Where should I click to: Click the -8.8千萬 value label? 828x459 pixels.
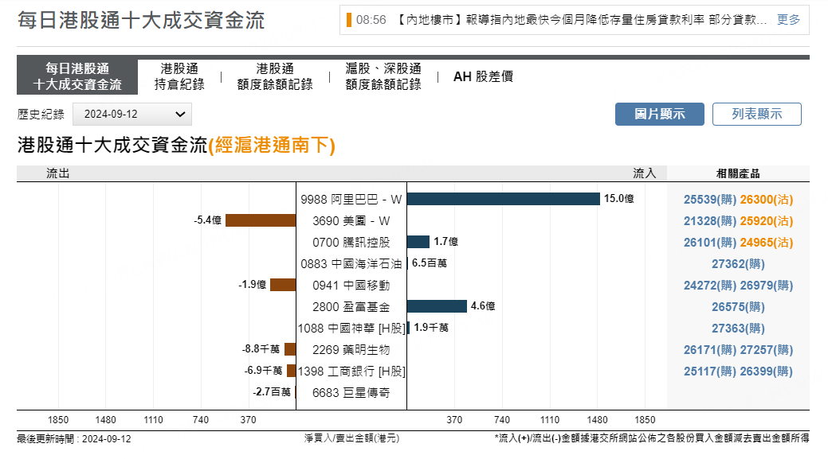coord(261,349)
